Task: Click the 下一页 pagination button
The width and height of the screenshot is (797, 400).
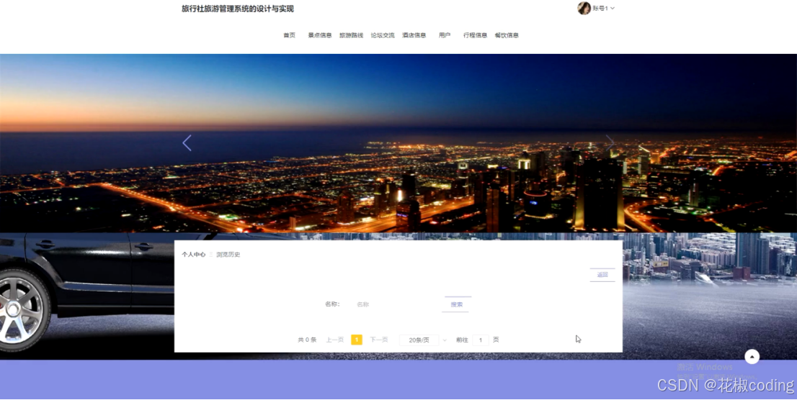Action: [x=378, y=340]
